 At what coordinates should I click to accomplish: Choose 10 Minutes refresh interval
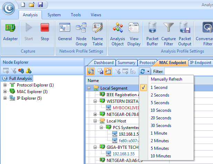[166, 156]
